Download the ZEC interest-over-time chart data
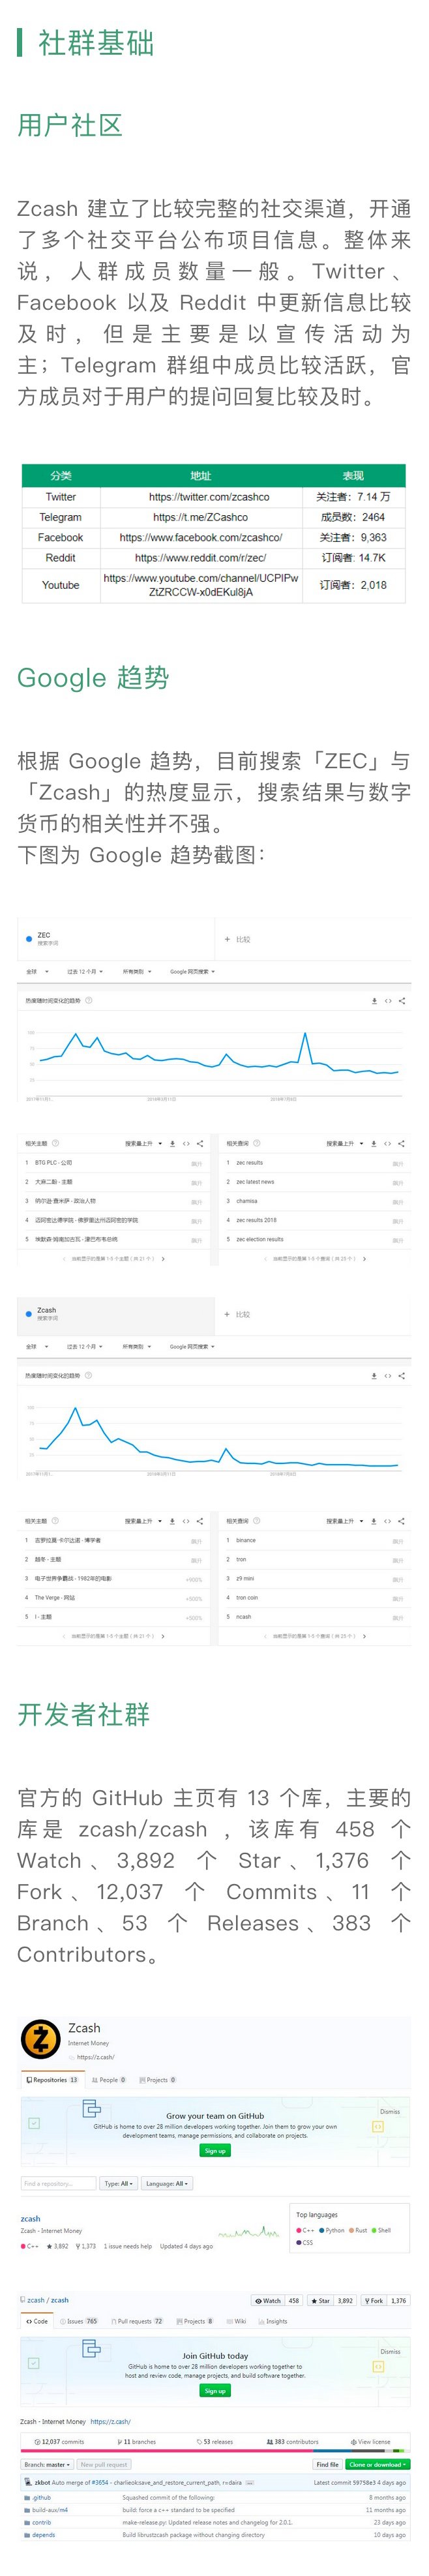This screenshot has width=429, height=2576. click(x=375, y=1001)
